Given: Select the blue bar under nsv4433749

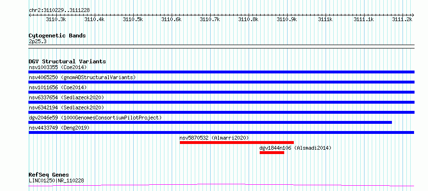Looking at the screenshot, I should pyautogui.click(x=221, y=132).
